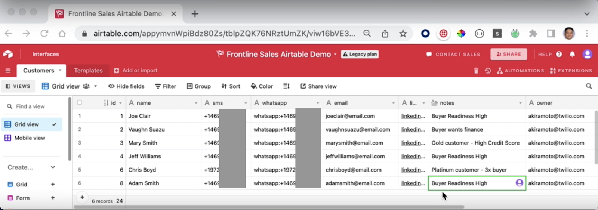Open the Grid view options dropdown arrow
Image resolution: width=598 pixels, height=210 pixels.
click(95, 86)
